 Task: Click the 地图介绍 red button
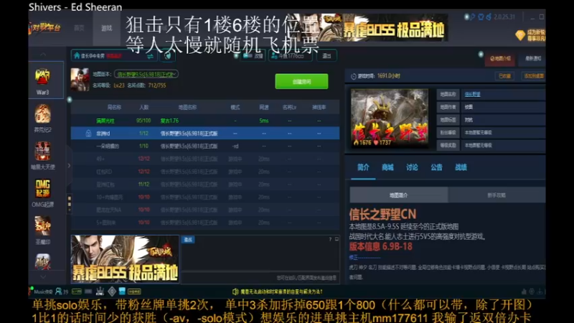[500, 59]
